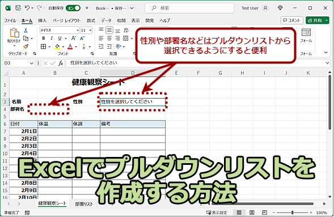Expand the Name Box D3 dropdown

(x=32, y=63)
